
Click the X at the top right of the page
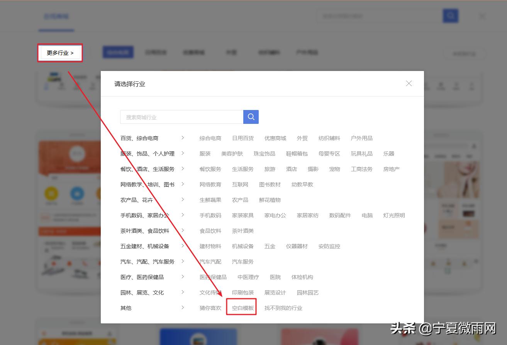(482, 16)
